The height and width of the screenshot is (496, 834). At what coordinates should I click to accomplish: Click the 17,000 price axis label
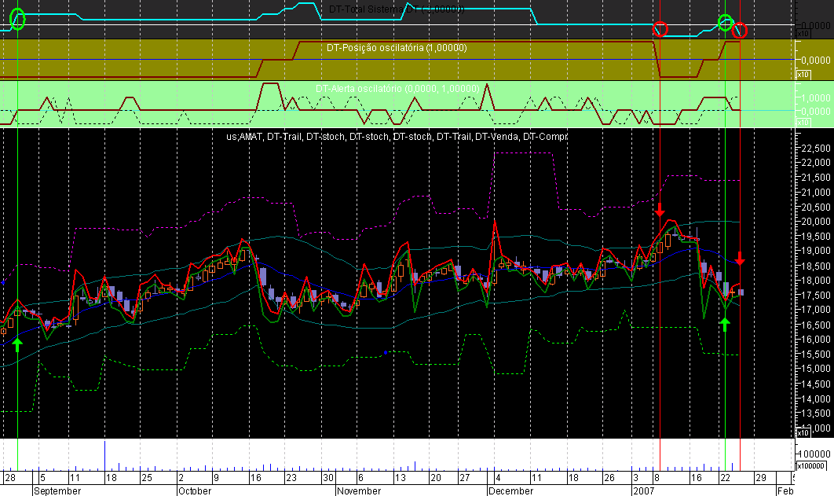point(815,310)
